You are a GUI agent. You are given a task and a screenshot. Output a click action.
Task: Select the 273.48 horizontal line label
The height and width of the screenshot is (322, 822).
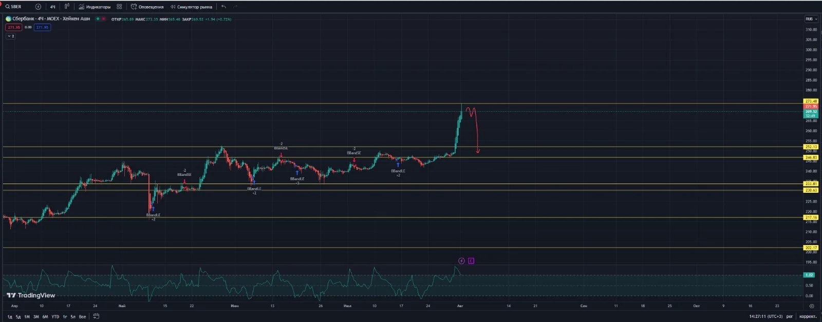tap(811, 101)
